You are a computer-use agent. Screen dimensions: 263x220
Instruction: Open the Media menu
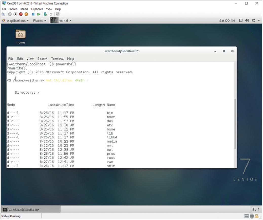pos(24,9)
